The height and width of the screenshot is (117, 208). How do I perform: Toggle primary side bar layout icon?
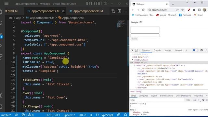[88, 4]
